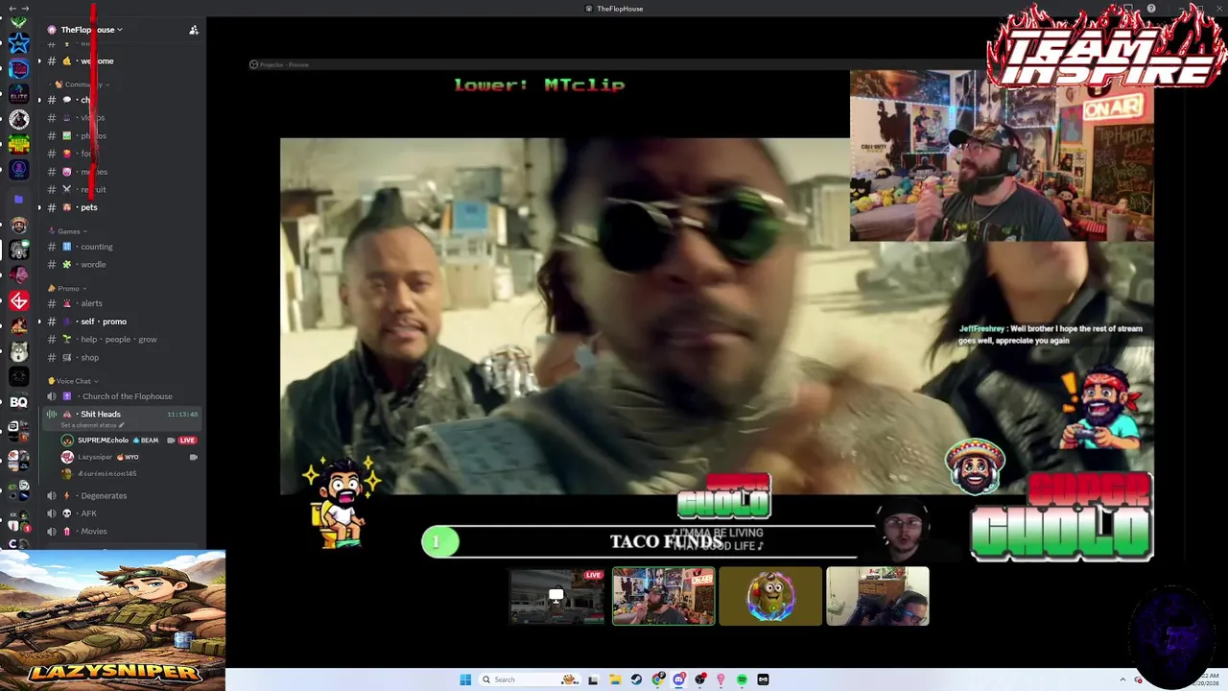Viewport: 1228px width, 691px height.
Task: Open the help people grow channel
Action: tap(121, 339)
